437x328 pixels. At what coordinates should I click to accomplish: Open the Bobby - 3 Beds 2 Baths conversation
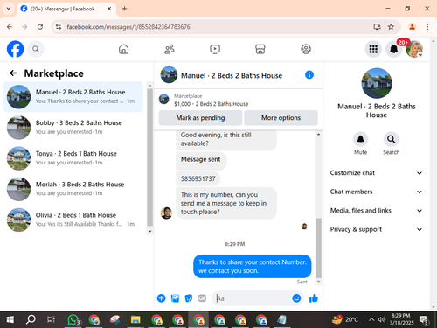point(73,128)
